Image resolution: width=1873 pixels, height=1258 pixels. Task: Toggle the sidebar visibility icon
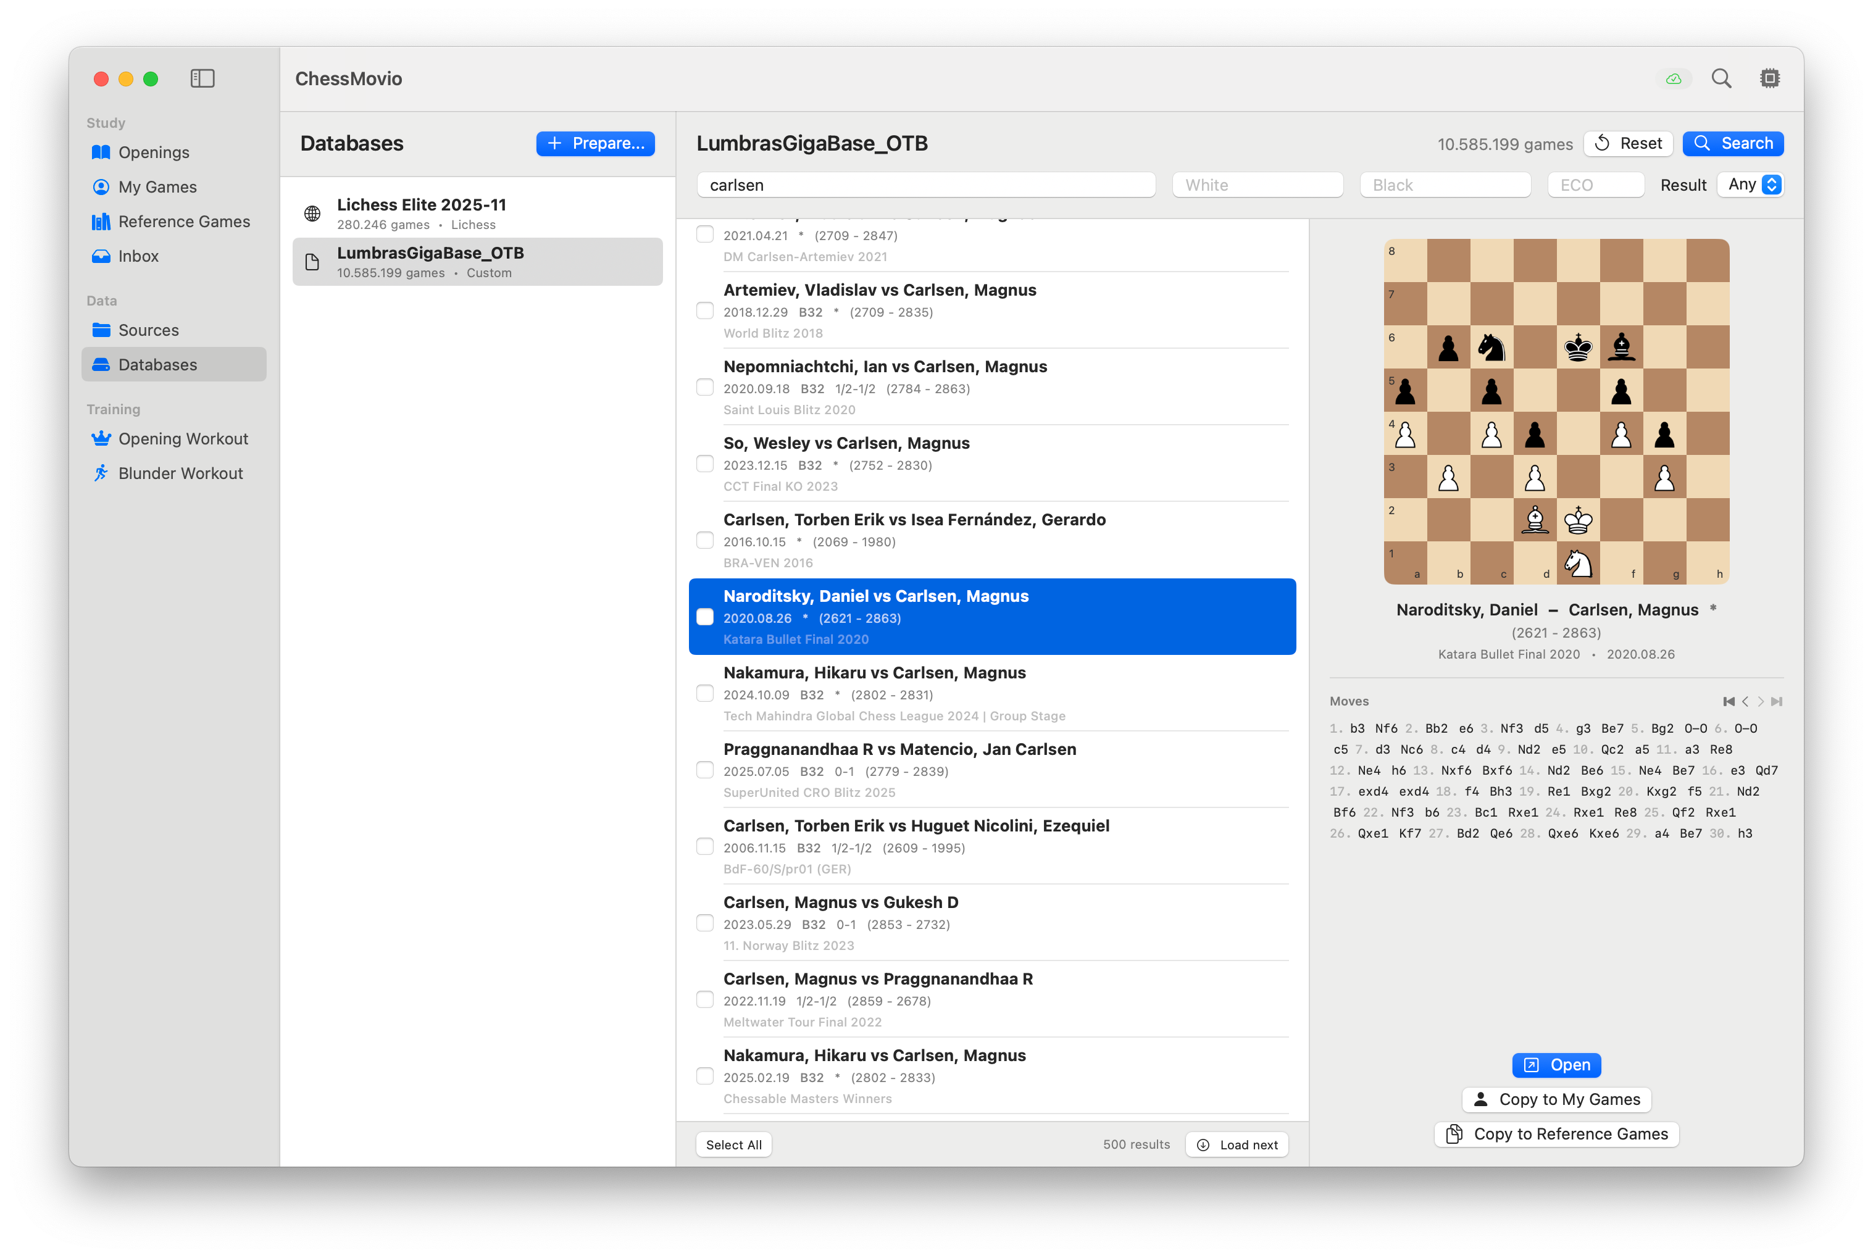[202, 78]
